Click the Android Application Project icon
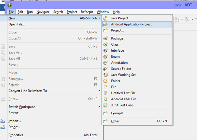 [x=105, y=24]
